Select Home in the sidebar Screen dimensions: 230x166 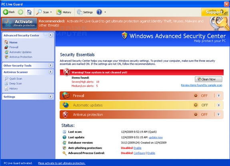[x=13, y=43]
